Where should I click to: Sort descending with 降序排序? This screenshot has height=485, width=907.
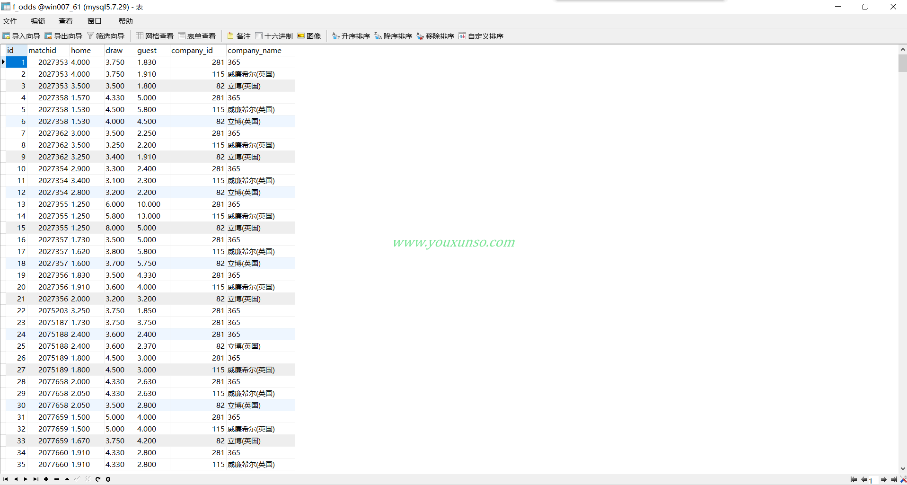[x=393, y=36]
